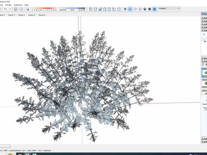Expand the Entity Info tray panel
The height and width of the screenshot is (155, 207).
pos(204,18)
